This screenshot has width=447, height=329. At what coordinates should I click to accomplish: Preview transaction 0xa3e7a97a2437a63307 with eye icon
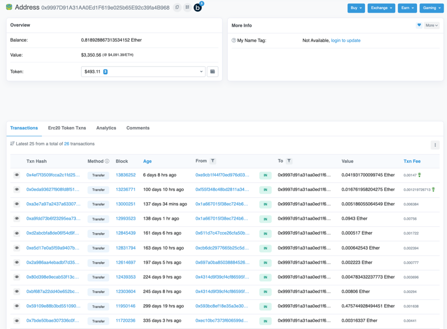click(x=17, y=204)
